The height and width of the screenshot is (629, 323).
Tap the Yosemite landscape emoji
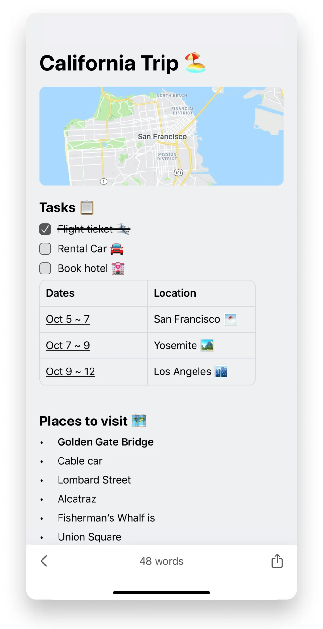tap(207, 345)
